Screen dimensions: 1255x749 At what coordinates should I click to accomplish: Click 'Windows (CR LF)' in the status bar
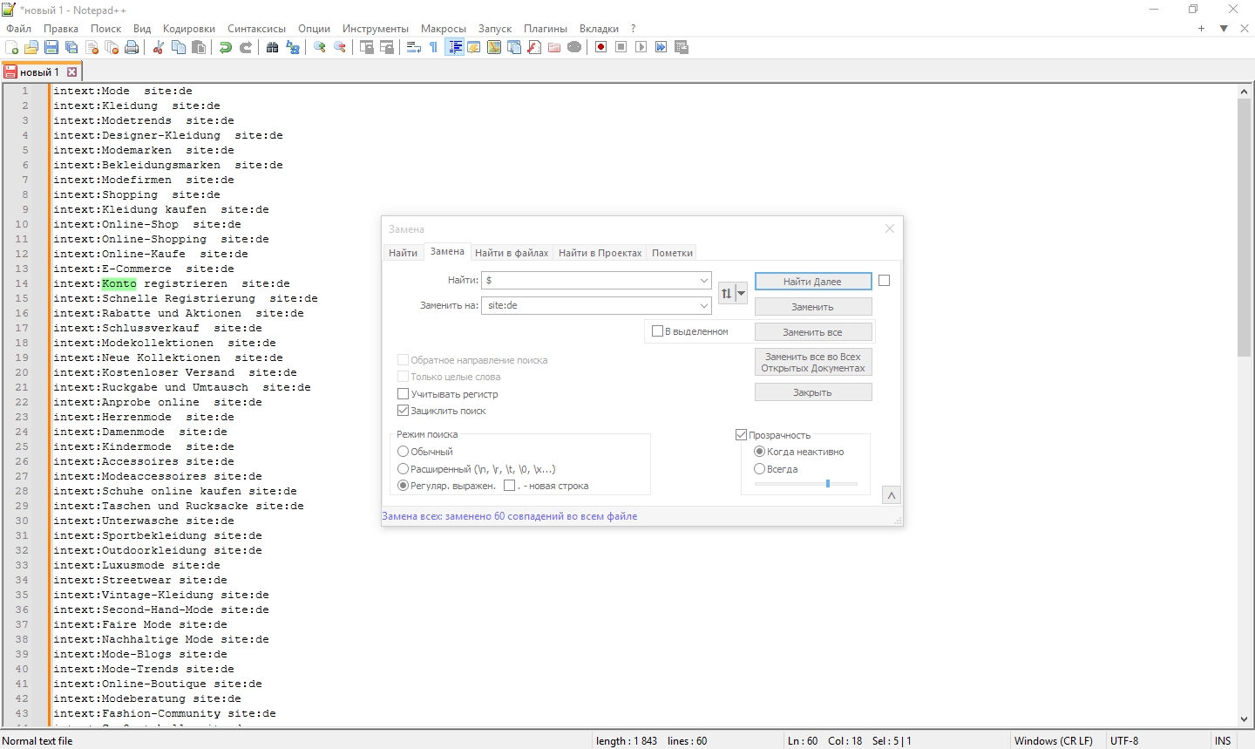1053,741
